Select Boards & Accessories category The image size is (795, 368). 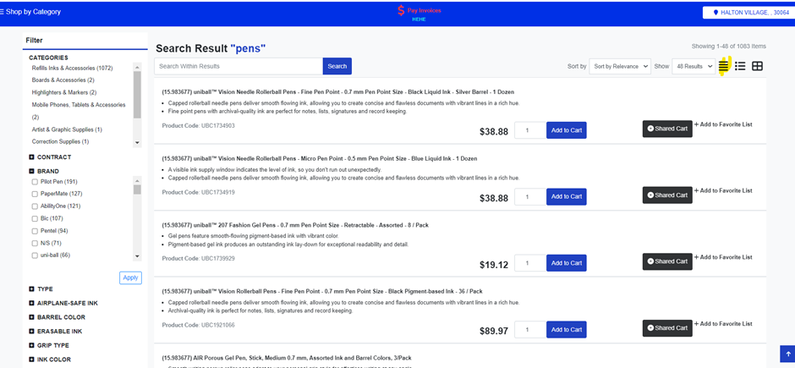point(63,80)
